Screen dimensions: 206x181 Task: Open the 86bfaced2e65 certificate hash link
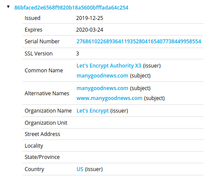(71, 8)
